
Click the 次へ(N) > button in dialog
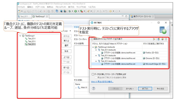tap(130, 89)
